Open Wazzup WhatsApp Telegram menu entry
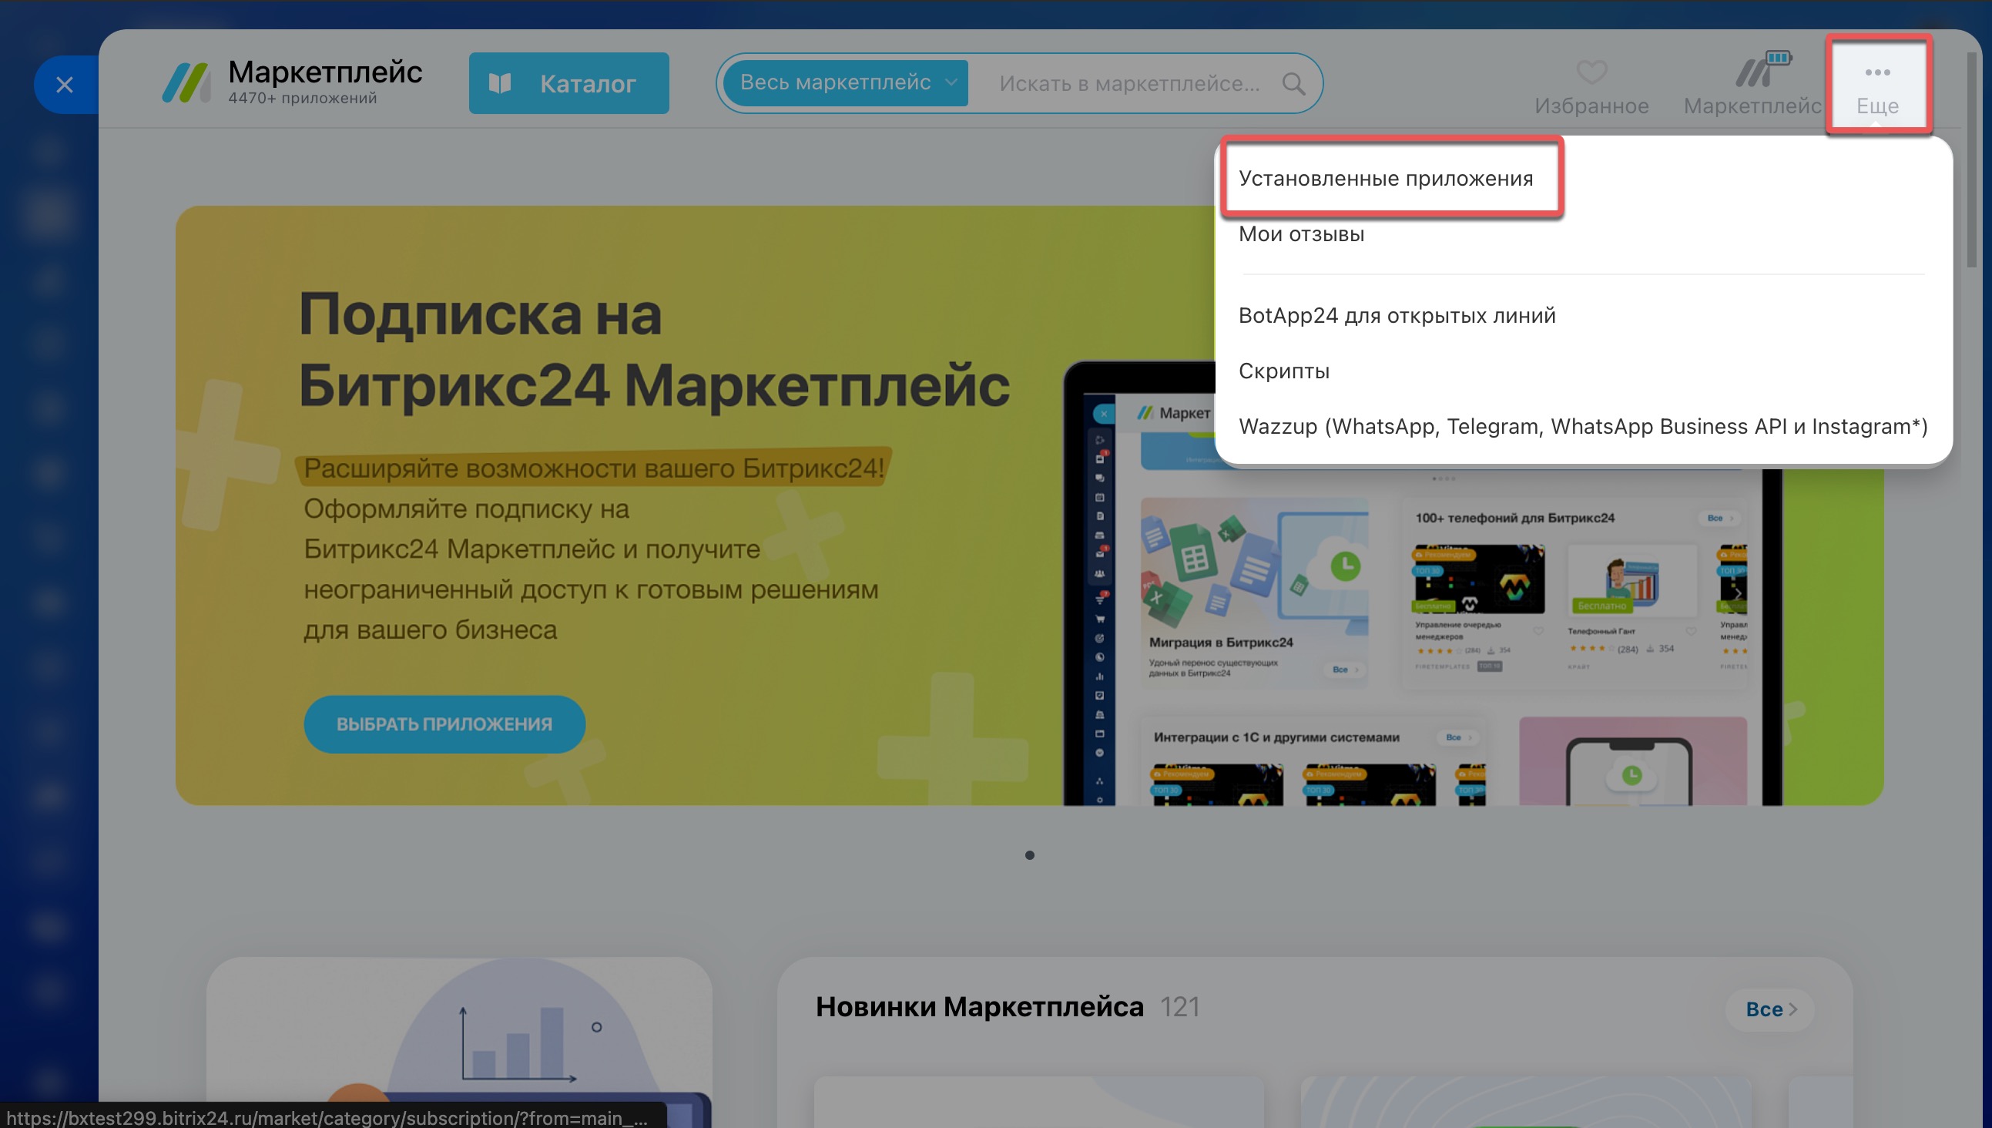This screenshot has height=1128, width=1992. pyautogui.click(x=1582, y=427)
